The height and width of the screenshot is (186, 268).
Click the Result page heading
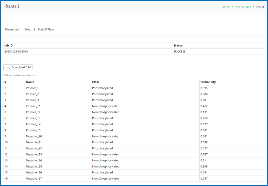pos(12,6)
